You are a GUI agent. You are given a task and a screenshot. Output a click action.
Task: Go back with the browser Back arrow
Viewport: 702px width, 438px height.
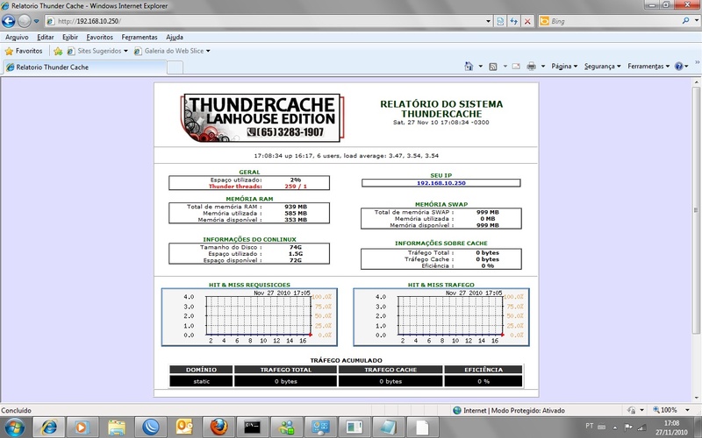[9, 20]
